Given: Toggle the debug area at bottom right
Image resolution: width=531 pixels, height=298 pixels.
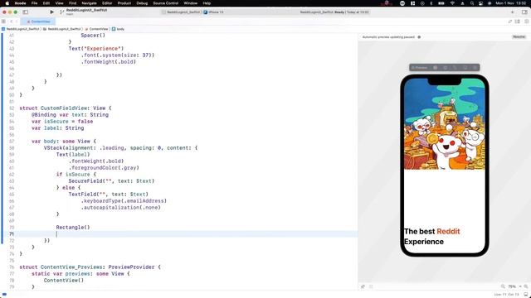Looking at the screenshot, I should point(526,295).
